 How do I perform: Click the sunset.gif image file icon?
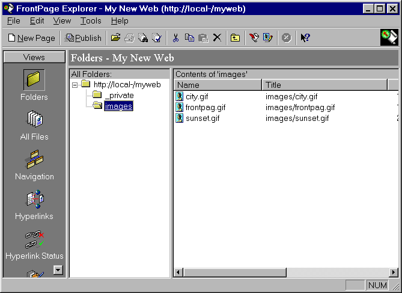pyautogui.click(x=180, y=118)
